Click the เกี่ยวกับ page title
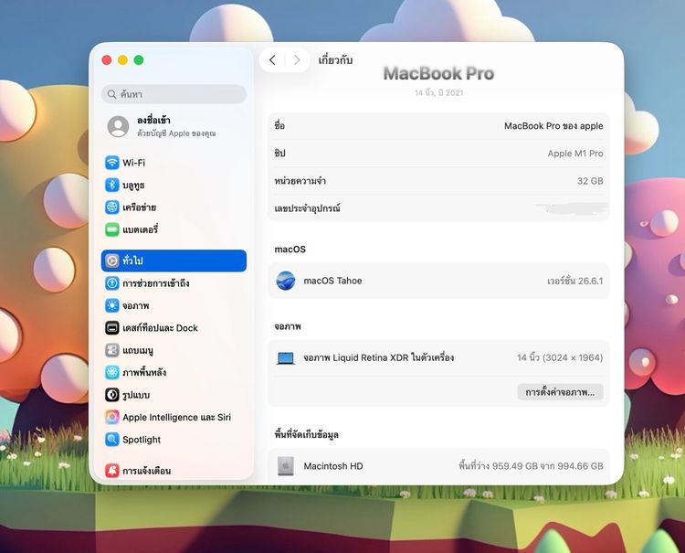 coord(335,60)
